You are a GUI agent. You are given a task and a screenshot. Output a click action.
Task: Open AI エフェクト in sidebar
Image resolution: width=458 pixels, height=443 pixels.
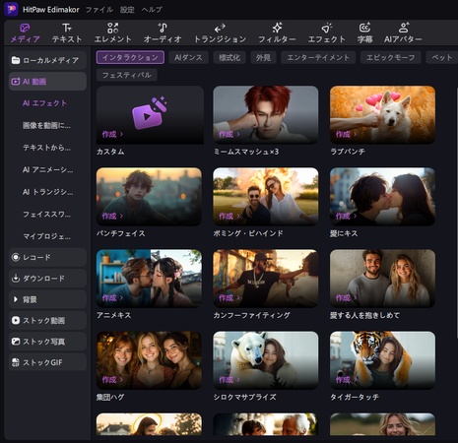tap(44, 103)
